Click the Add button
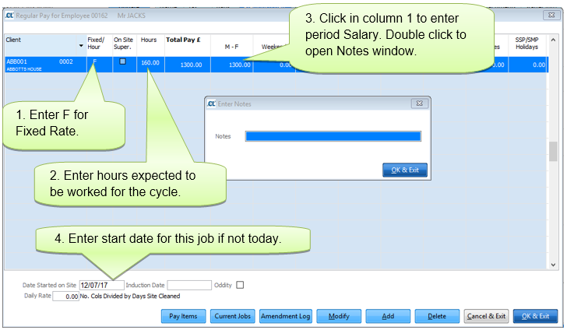The image size is (567, 330). [x=388, y=316]
